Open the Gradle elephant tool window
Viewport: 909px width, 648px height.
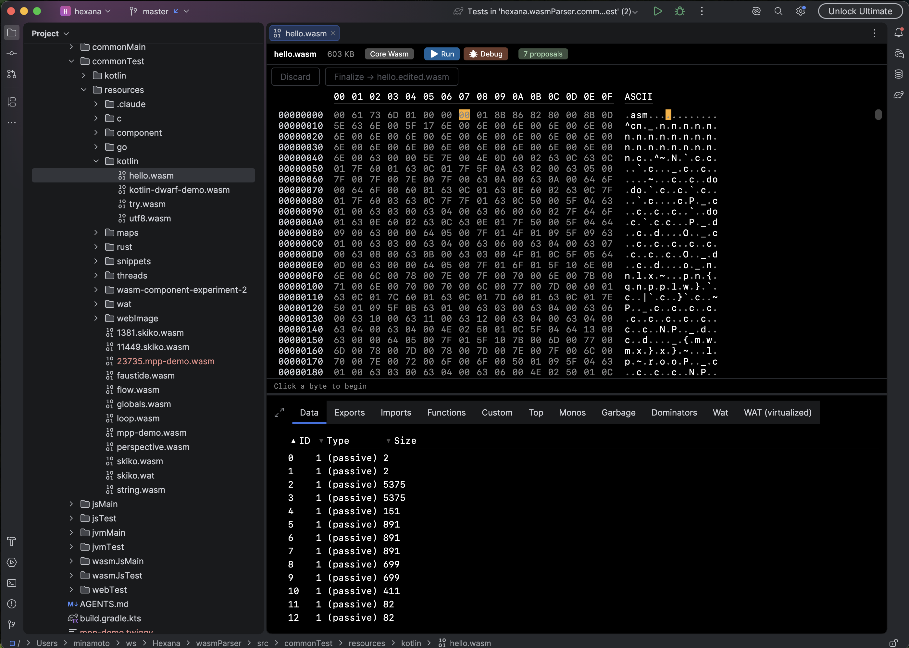[x=899, y=95]
